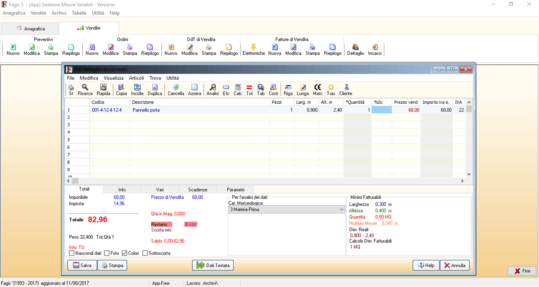Screen dimensions: 539x287
Task: Switch to the Parametri tab
Action: (235, 190)
